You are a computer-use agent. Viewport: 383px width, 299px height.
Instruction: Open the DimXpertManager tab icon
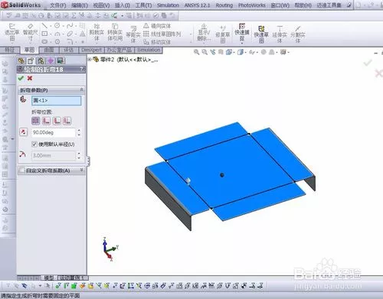(51, 60)
